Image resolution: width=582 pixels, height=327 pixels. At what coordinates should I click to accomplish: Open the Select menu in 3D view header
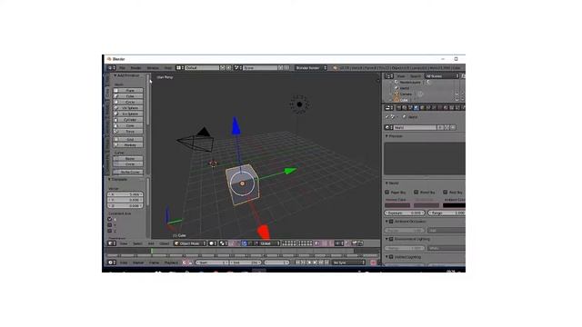click(x=137, y=243)
